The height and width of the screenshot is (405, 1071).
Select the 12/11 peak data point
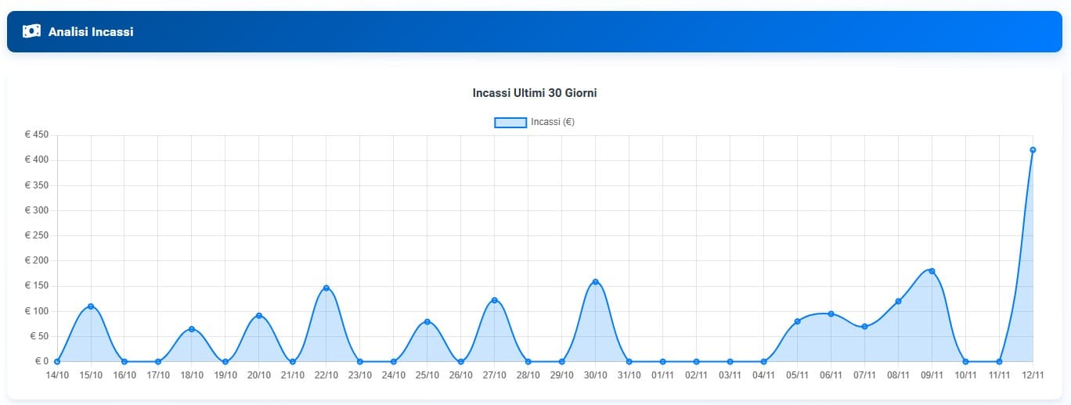[1033, 150]
